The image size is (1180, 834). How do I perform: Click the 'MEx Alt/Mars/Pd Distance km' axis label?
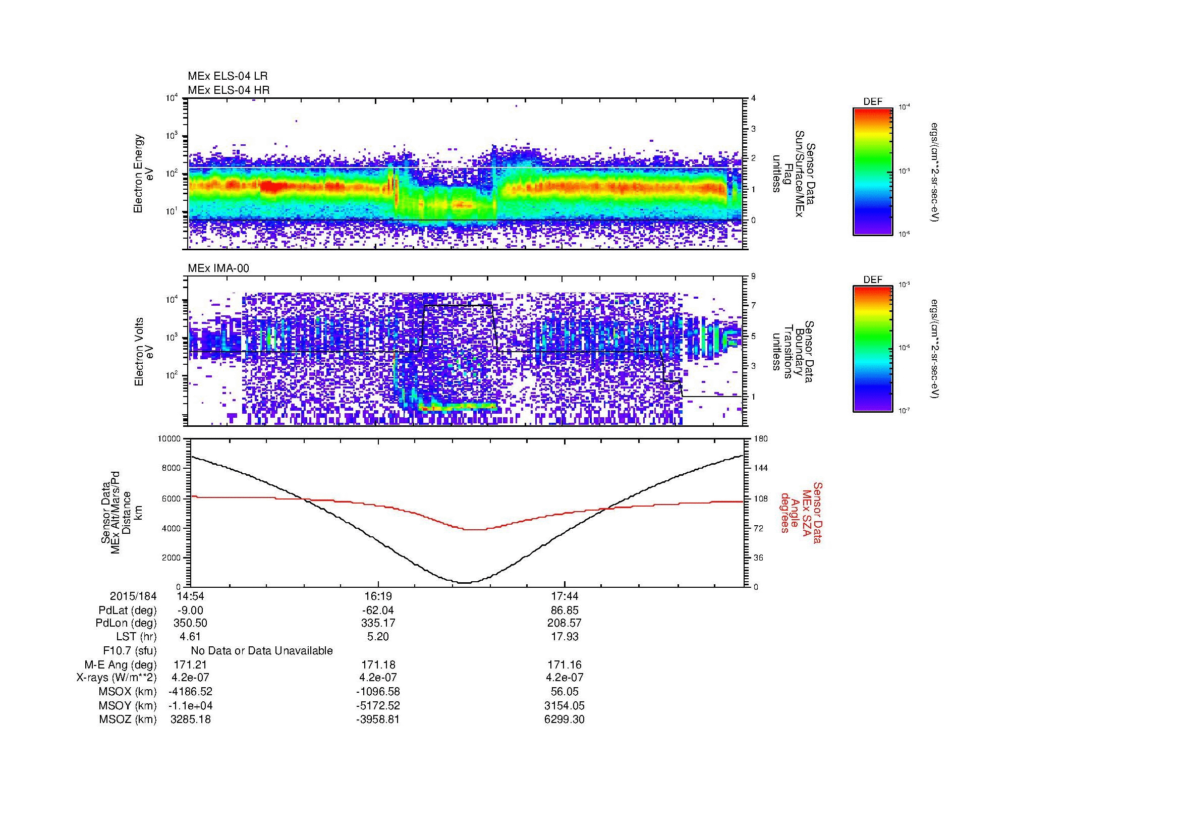click(x=122, y=512)
